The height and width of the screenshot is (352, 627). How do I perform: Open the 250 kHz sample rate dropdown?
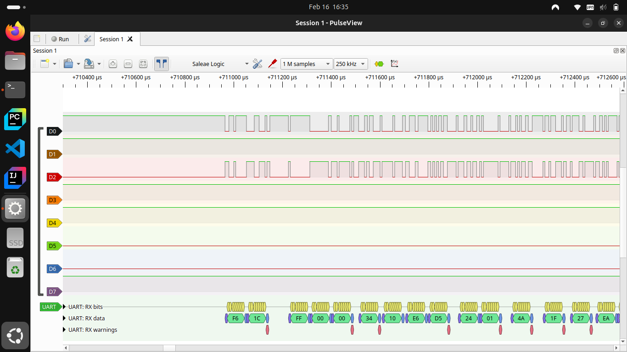[351, 64]
